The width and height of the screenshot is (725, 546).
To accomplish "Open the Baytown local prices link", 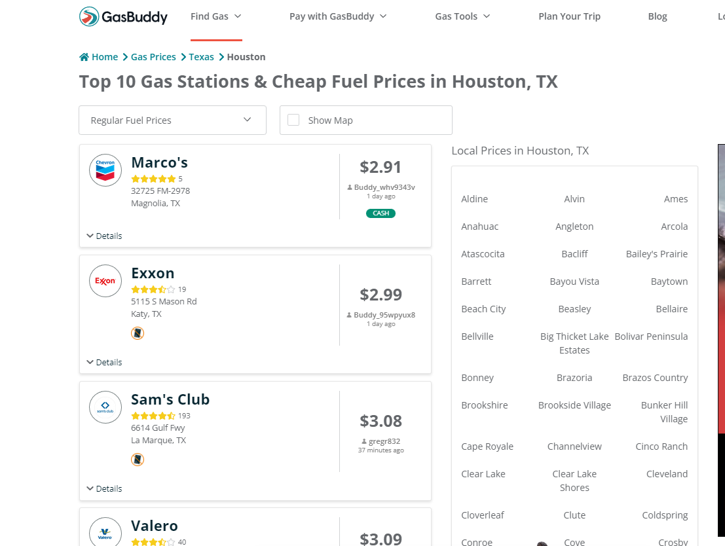I will [669, 282].
